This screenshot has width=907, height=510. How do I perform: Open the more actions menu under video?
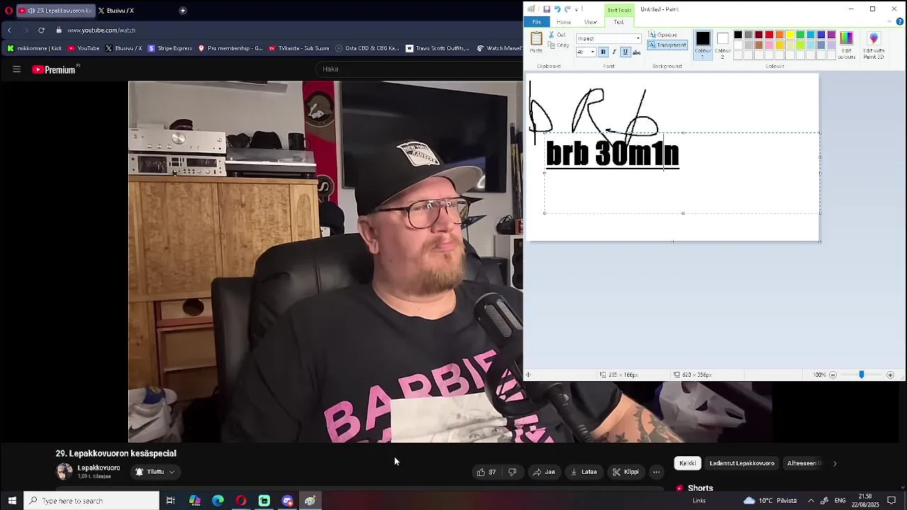[x=657, y=472]
